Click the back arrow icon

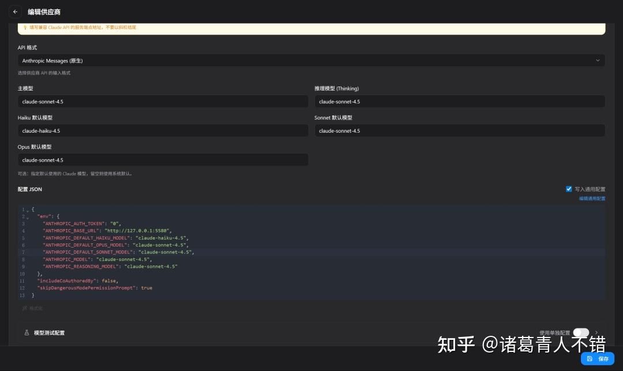pyautogui.click(x=15, y=12)
